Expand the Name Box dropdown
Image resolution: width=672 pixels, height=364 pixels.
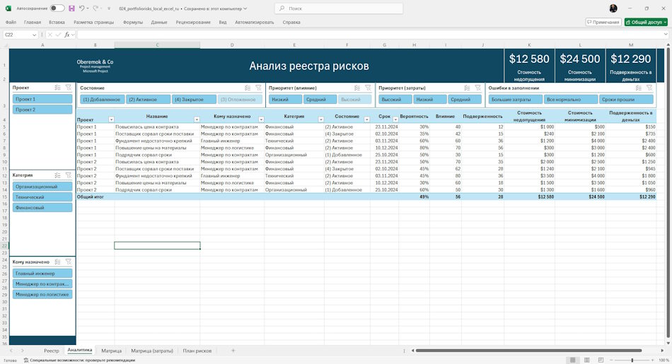[34, 35]
